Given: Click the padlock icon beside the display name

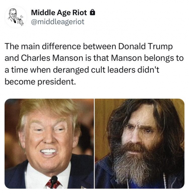Looking at the screenshot, I should [92, 13].
